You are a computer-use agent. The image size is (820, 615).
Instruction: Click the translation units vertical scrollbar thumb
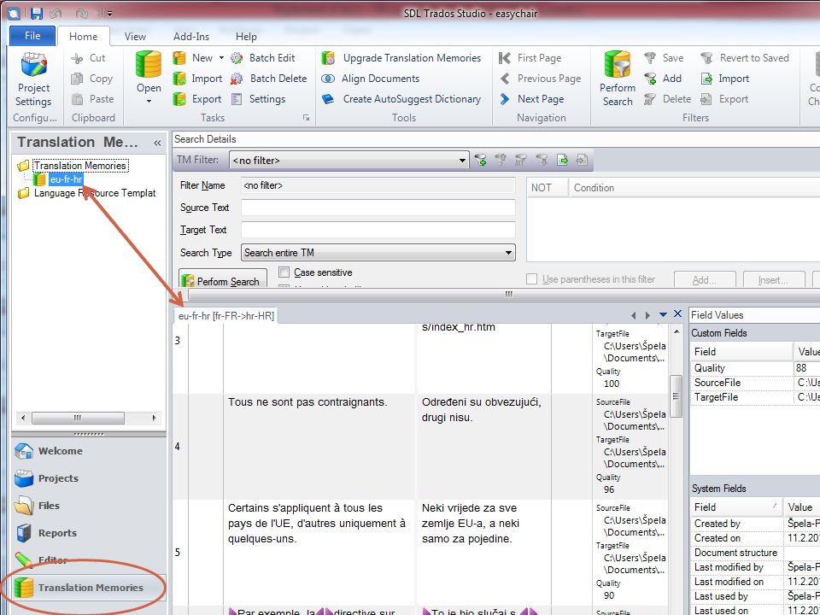(x=676, y=395)
